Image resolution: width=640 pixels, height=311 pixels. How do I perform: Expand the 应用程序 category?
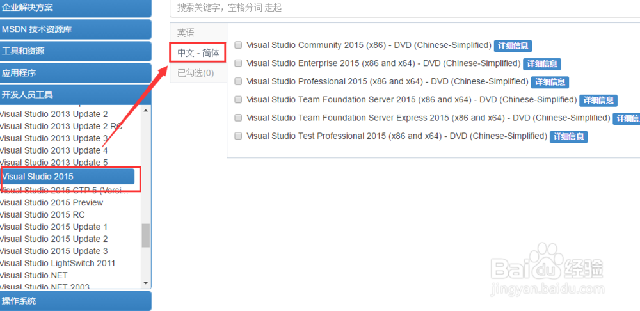(76, 74)
